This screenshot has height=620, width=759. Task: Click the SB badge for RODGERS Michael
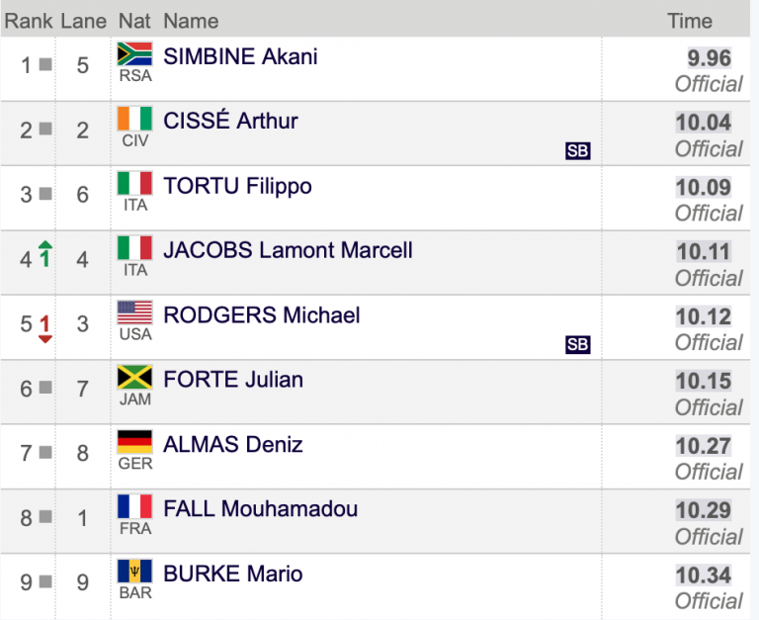[x=577, y=345]
